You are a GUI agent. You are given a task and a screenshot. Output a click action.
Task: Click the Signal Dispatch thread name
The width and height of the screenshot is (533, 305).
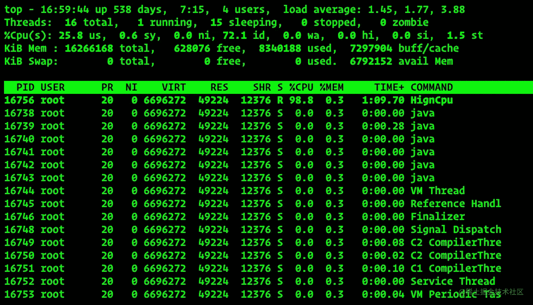coord(456,230)
